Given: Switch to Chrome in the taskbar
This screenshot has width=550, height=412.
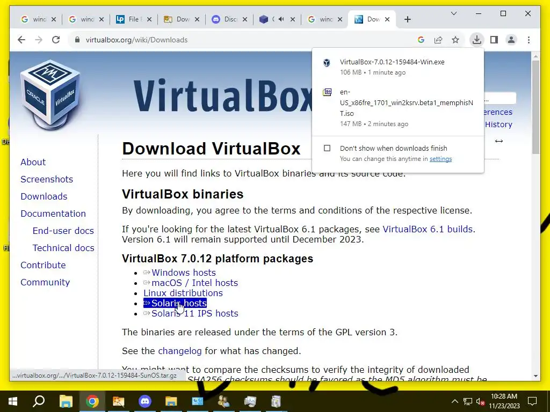Looking at the screenshot, I should pyautogui.click(x=92, y=401).
